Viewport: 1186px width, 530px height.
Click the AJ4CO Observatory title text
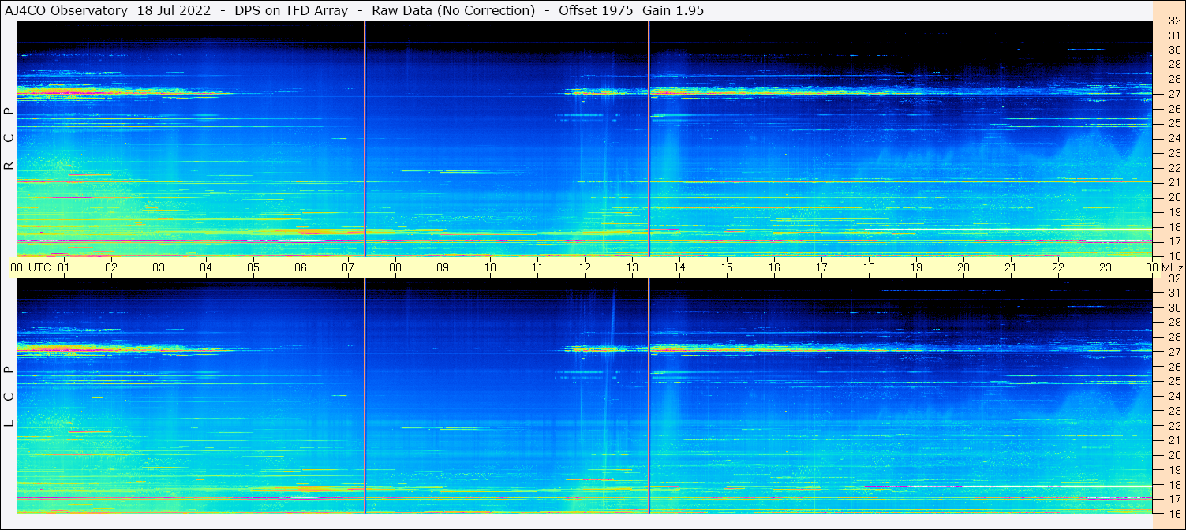(x=66, y=11)
